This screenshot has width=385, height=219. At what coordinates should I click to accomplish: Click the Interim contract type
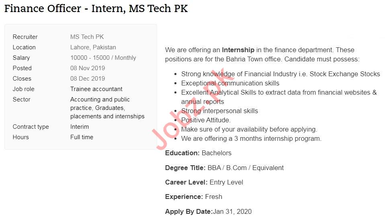(80, 127)
